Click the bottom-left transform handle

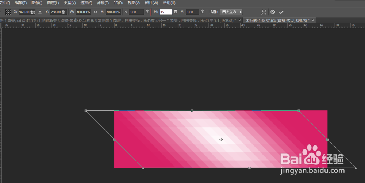coord(143,168)
